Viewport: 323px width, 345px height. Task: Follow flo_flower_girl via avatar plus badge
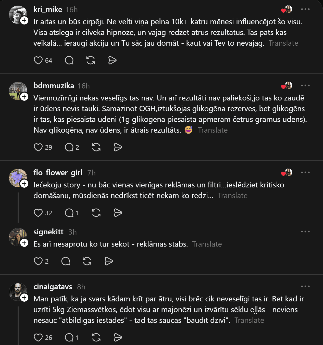pos(24,184)
